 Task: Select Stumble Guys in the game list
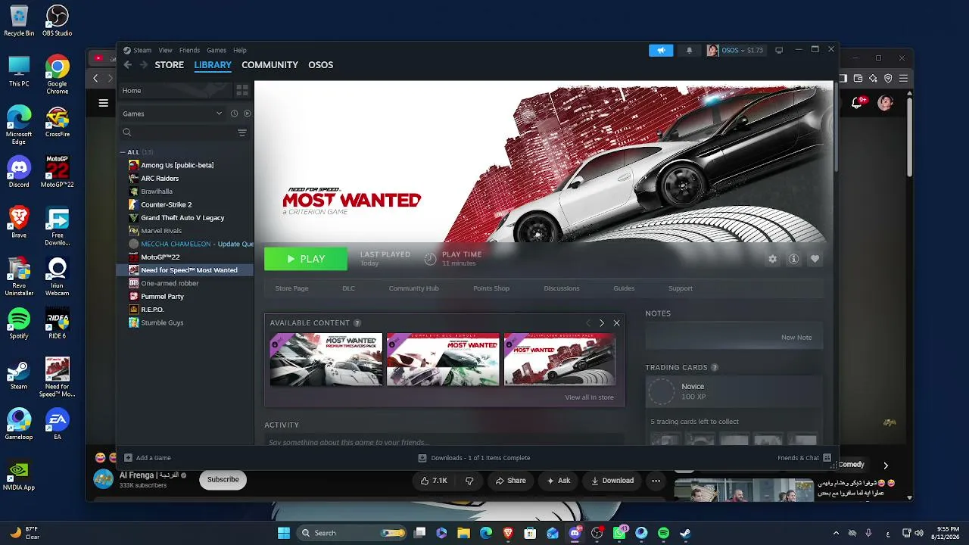(x=185, y=322)
